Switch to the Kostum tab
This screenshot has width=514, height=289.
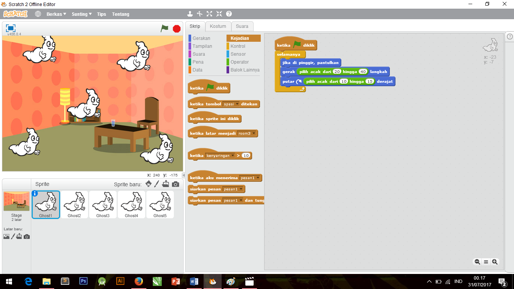click(x=218, y=26)
